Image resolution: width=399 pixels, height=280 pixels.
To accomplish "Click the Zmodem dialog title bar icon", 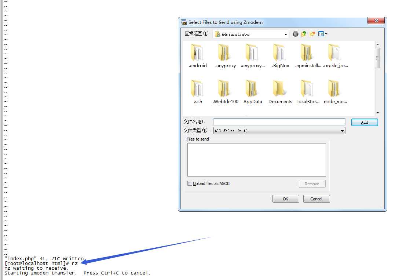I will pos(184,22).
